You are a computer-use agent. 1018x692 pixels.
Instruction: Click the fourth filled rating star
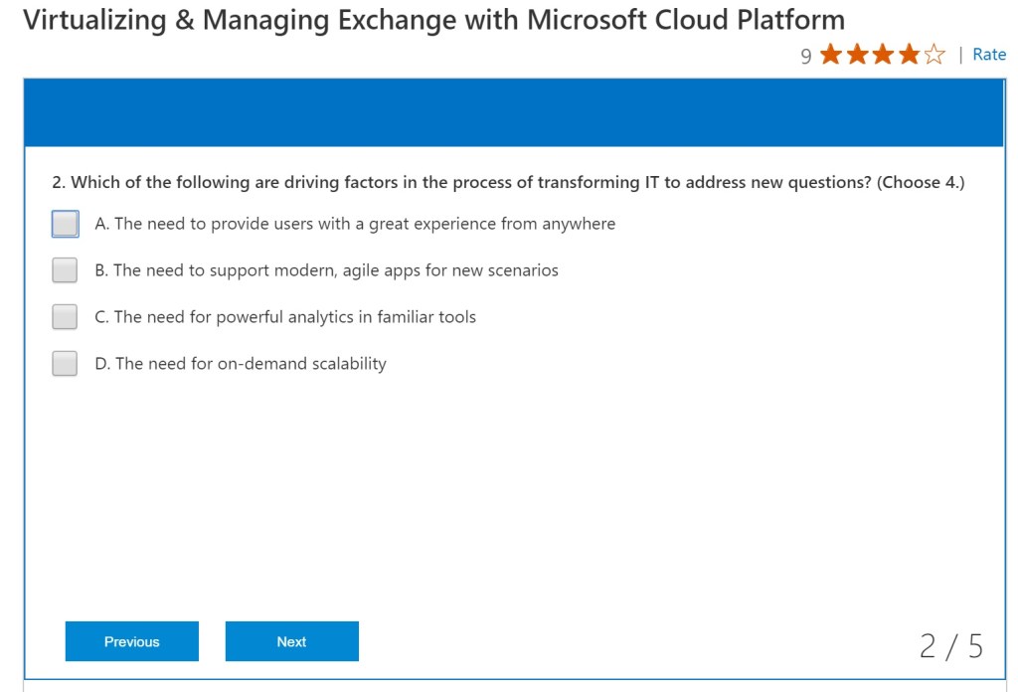[909, 55]
